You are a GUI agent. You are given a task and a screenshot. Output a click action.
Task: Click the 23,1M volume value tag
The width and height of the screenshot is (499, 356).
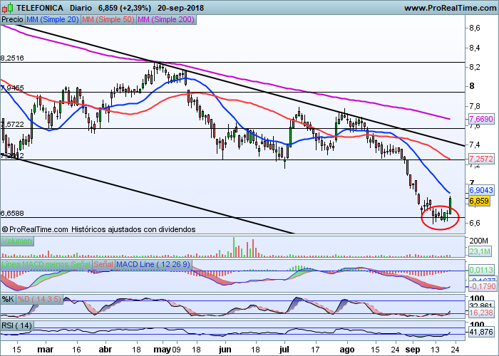pyautogui.click(x=478, y=251)
